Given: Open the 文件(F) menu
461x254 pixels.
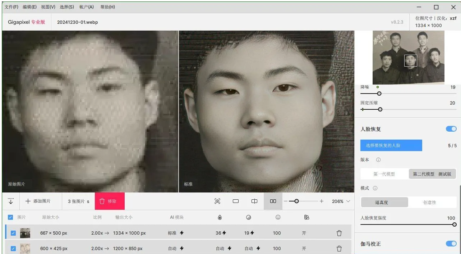Looking at the screenshot, I should click(x=11, y=7).
